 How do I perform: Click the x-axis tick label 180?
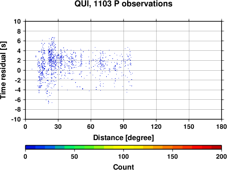pyautogui.click(x=222, y=126)
